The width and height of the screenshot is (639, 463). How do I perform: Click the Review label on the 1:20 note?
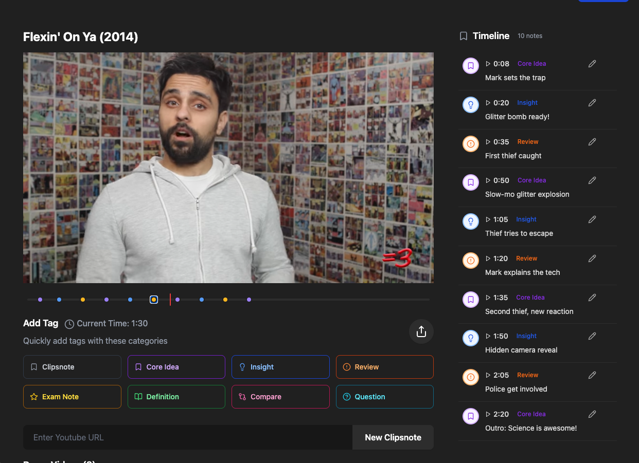(526, 258)
